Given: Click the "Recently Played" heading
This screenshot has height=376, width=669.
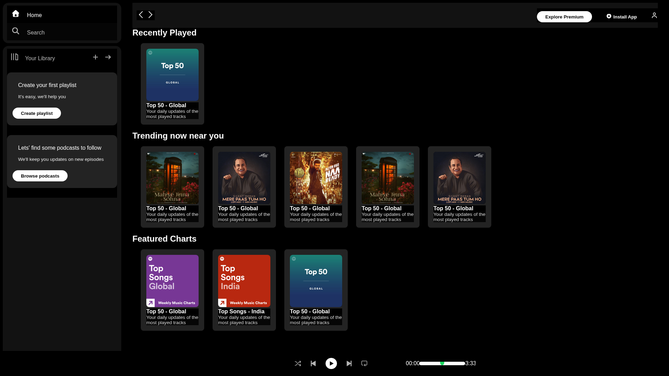Looking at the screenshot, I should 164,33.
